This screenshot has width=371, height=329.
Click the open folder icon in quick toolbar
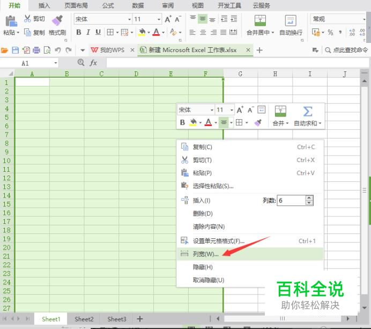tap(4, 50)
